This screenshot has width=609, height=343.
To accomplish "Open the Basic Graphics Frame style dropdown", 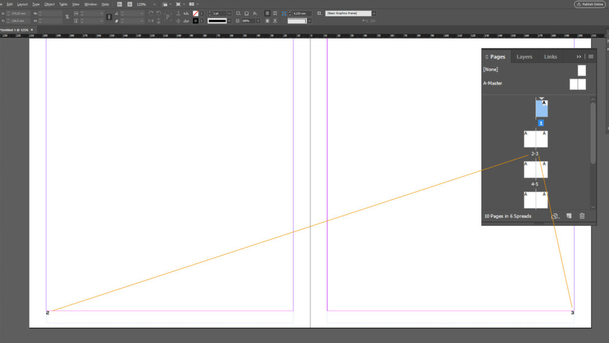I will pos(373,13).
